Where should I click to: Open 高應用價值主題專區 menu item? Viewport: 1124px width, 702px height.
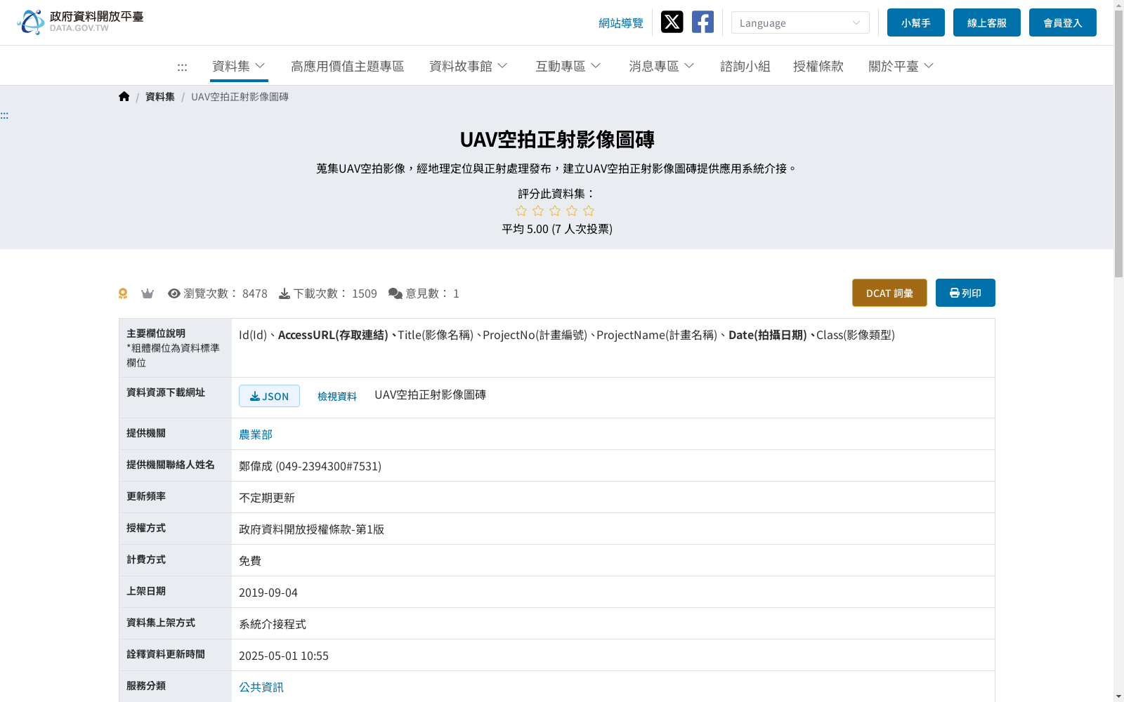(348, 66)
